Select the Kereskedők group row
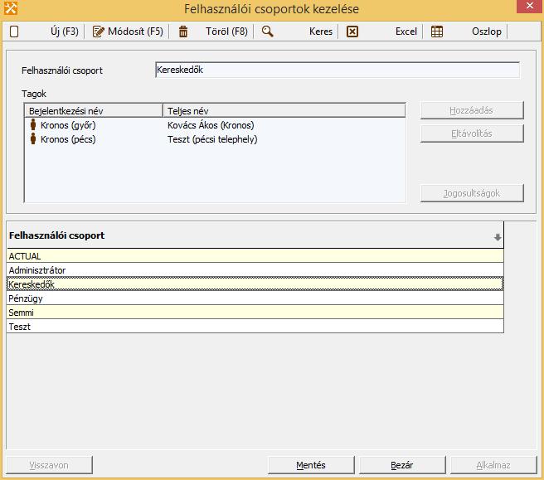Screen dimensions: 544x480 pos(255,284)
